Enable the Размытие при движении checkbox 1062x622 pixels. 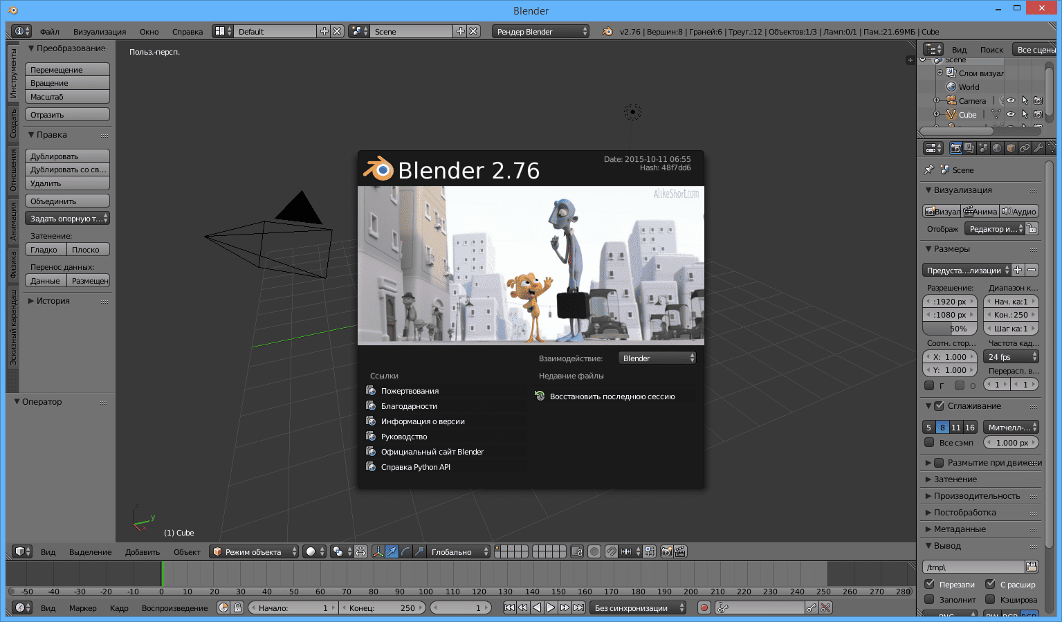click(x=939, y=463)
